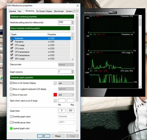This screenshot has width=147, height=140.
Task: Click the Graph column header
Action: (x=28, y=34)
